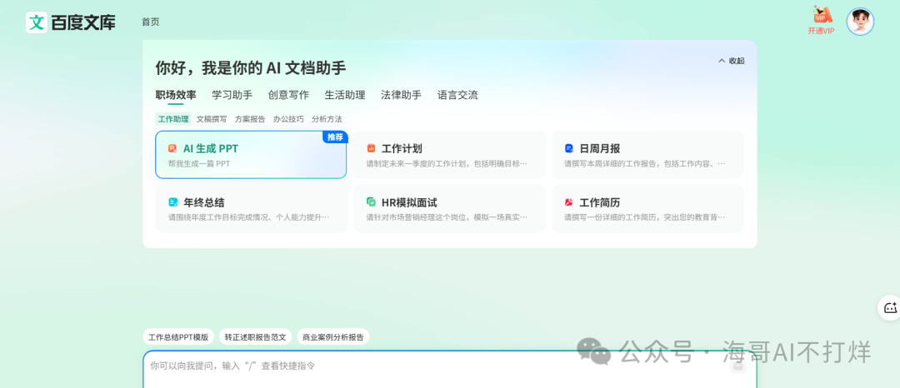Collapse the panel with 收起 chevron
The image size is (900, 388).
pos(731,61)
